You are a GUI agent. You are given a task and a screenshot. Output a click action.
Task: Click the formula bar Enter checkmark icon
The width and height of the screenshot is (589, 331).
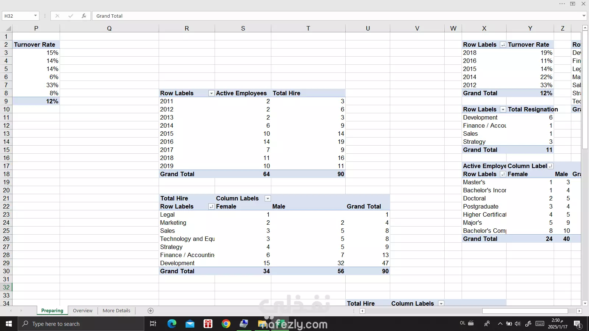tap(71, 16)
